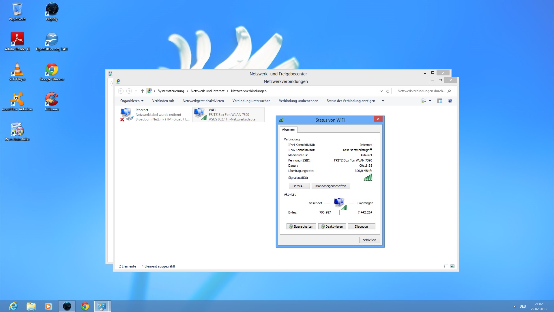This screenshot has height=312, width=554.
Task: Open the view options dropdown arrow
Action: [x=430, y=101]
